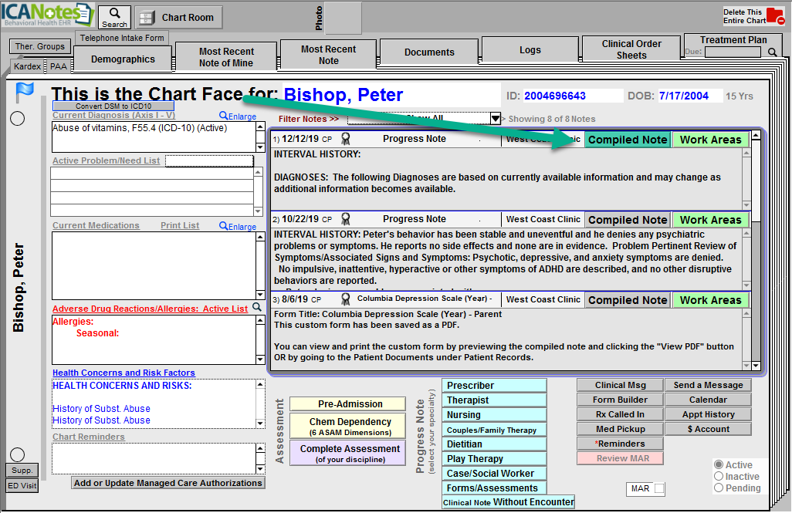This screenshot has height=513, width=792.
Task: Click ribbon icon on 12/12/19 progress note
Action: [x=346, y=140]
